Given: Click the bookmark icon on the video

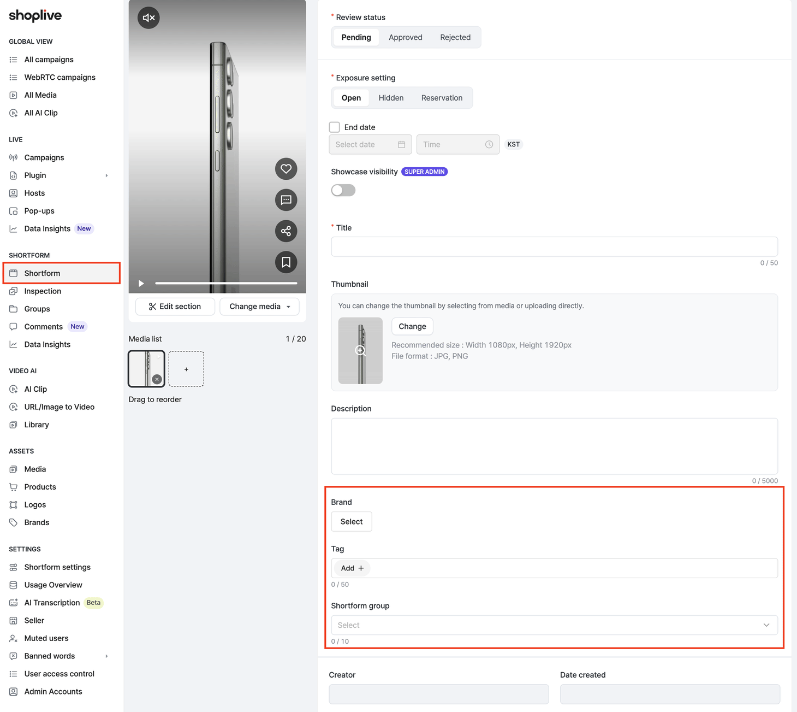Looking at the screenshot, I should pos(286,262).
